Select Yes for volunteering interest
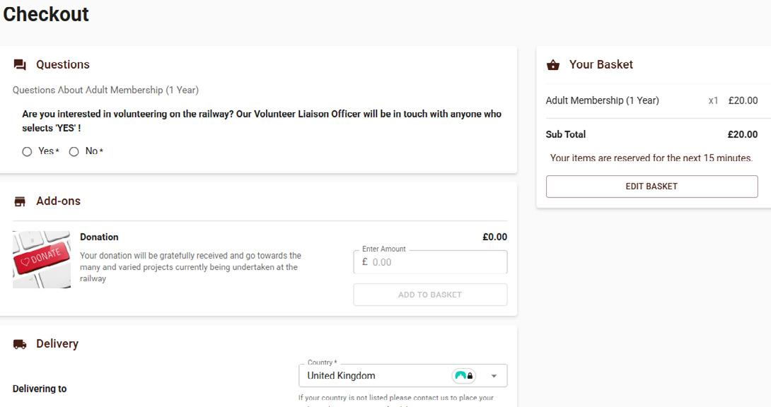771x407 pixels. pos(27,151)
